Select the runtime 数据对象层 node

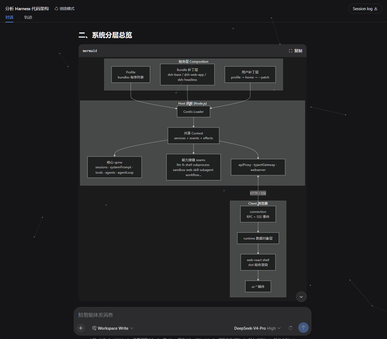pos(258,238)
